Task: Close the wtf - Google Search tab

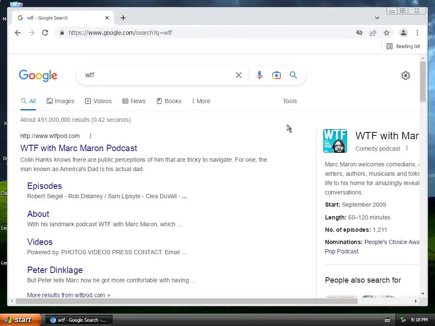Action: pos(107,18)
